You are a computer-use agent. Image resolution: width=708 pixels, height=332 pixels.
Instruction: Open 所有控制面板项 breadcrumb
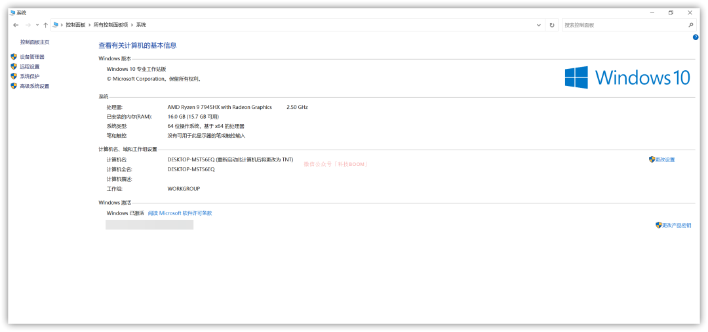click(111, 26)
